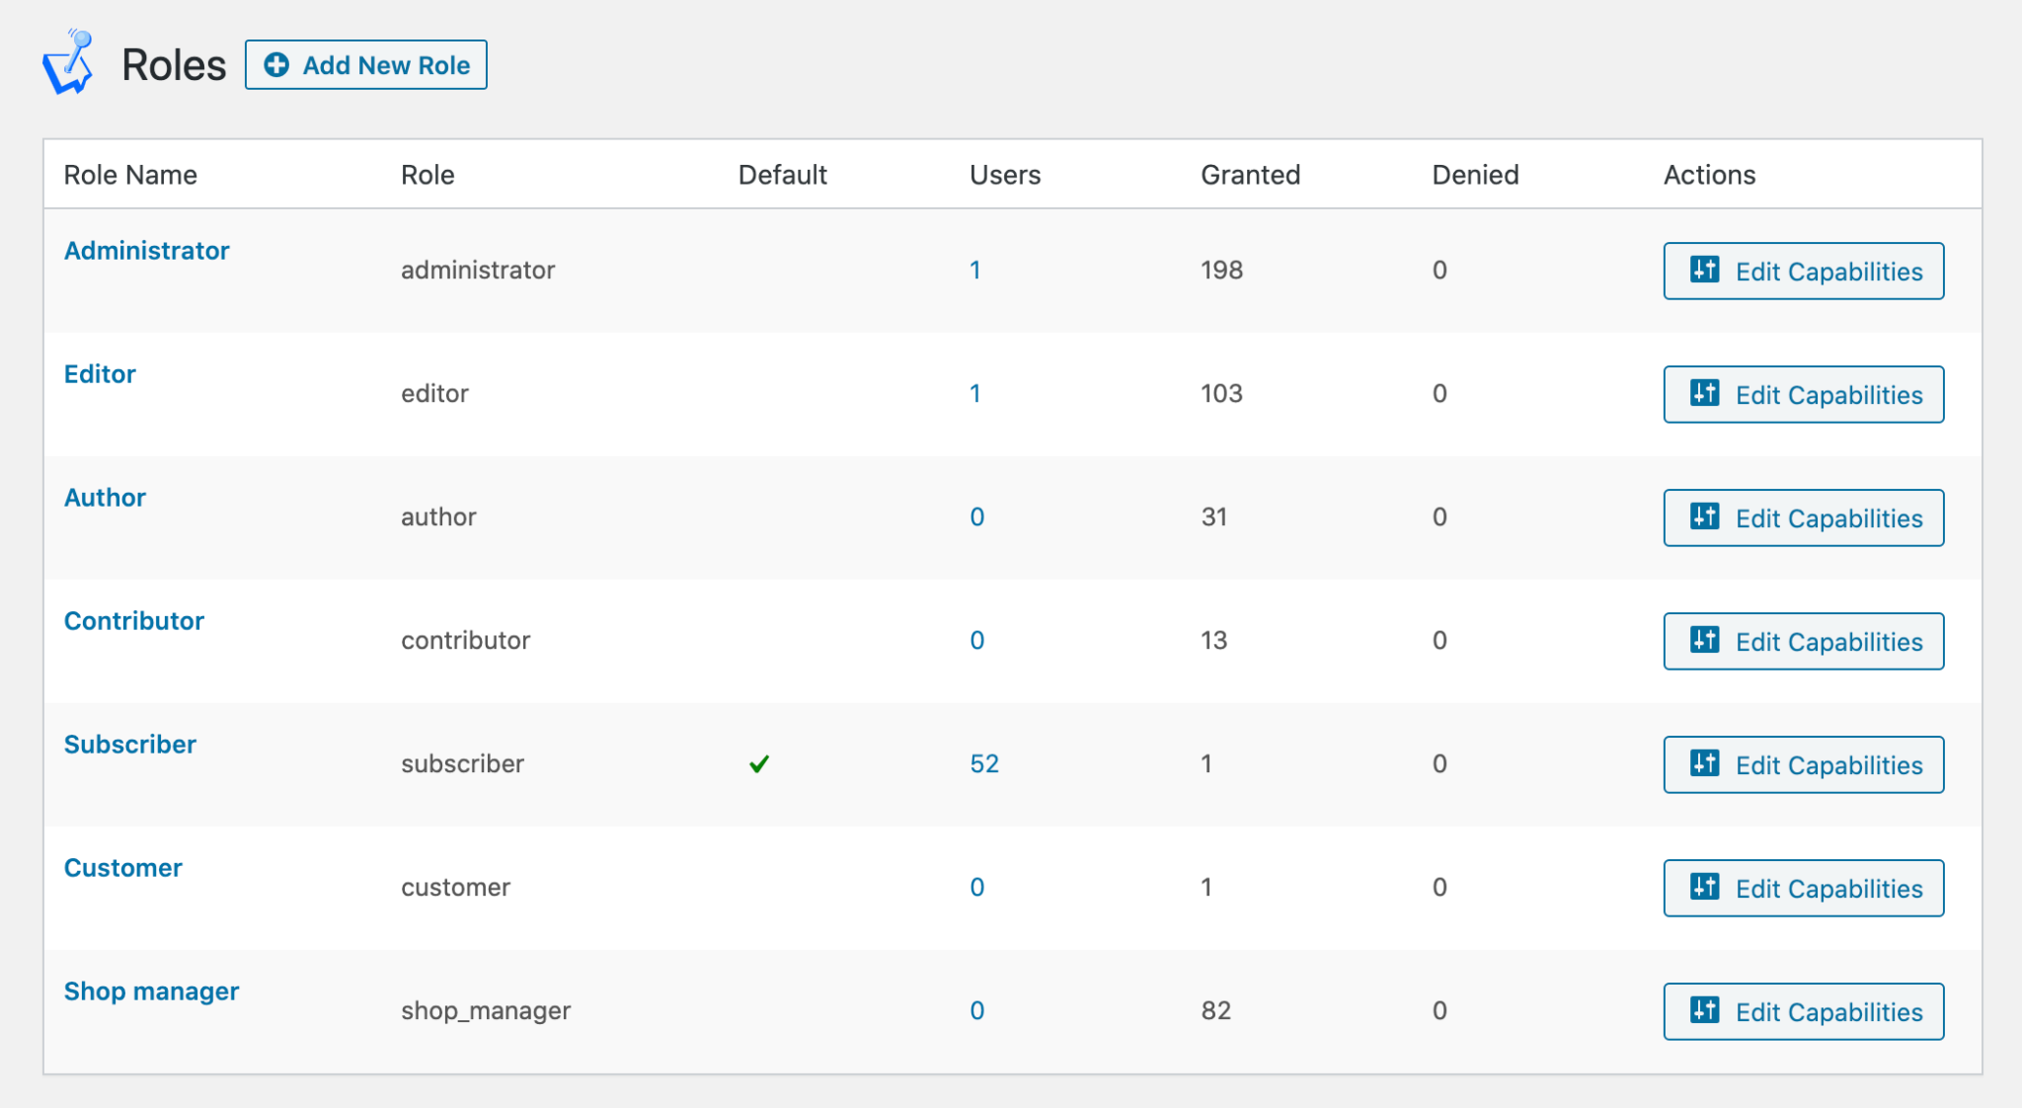Edit capabilities for Subscriber role
2022x1108 pixels.
1804,764
